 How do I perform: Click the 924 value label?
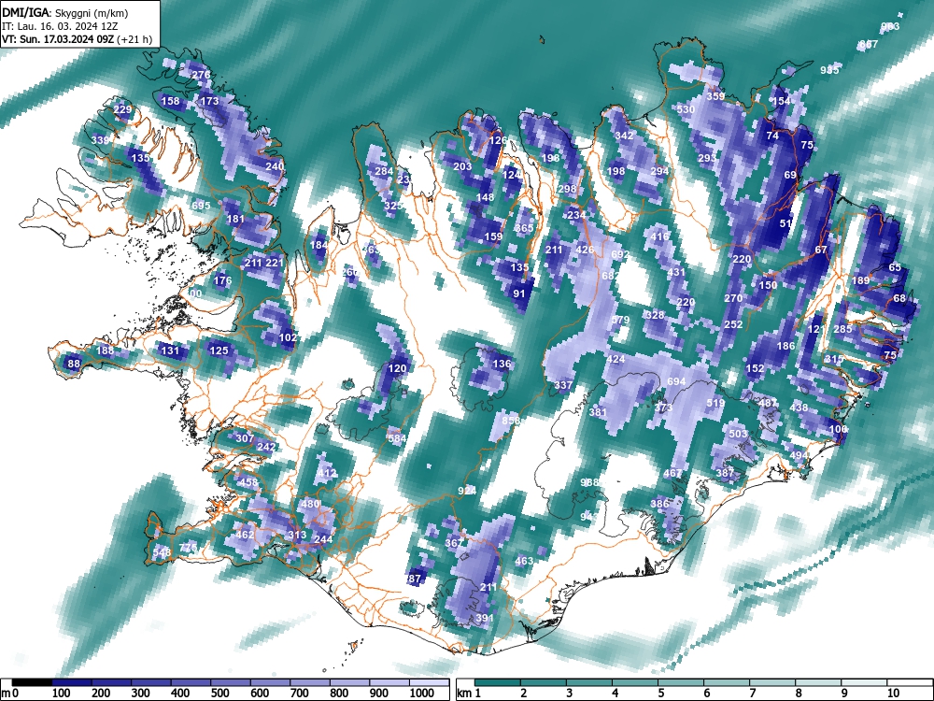[467, 491]
